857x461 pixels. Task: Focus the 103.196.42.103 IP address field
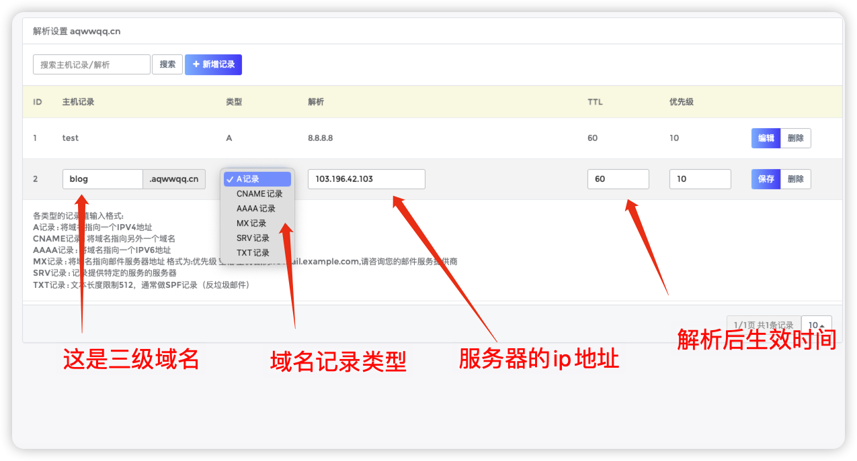366,179
